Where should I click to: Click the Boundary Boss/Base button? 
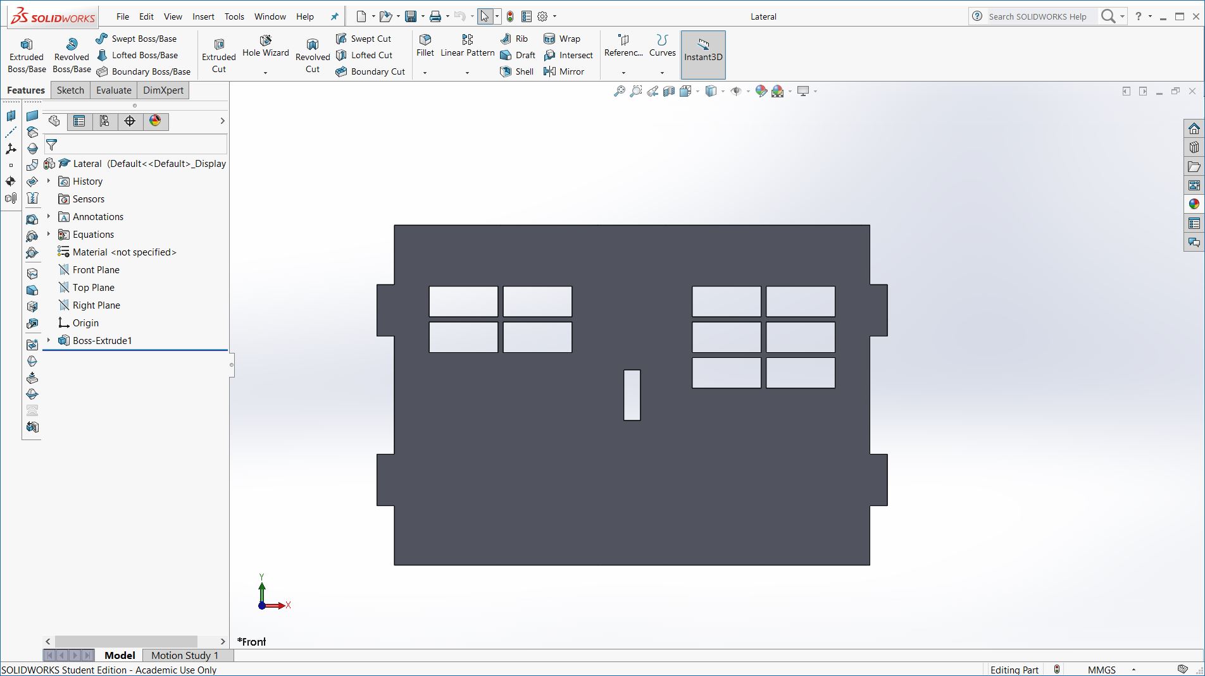pos(144,71)
